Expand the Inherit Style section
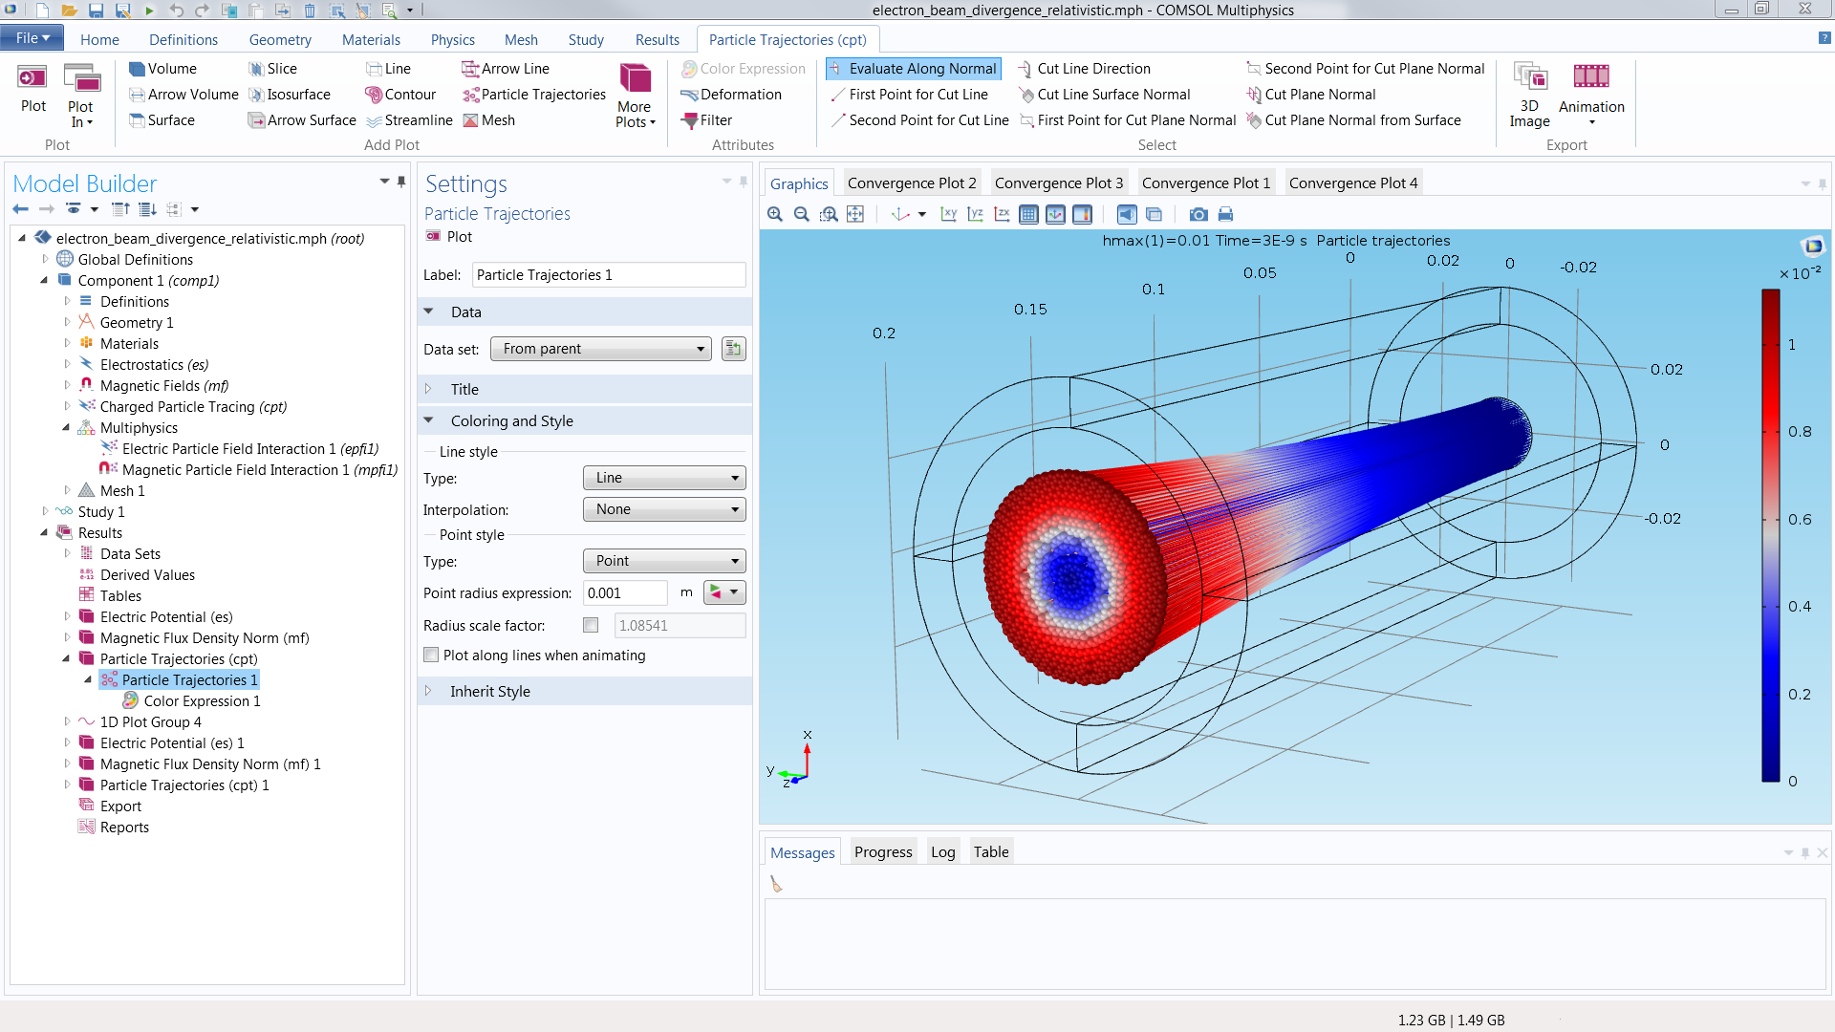The width and height of the screenshot is (1835, 1032). 489,691
